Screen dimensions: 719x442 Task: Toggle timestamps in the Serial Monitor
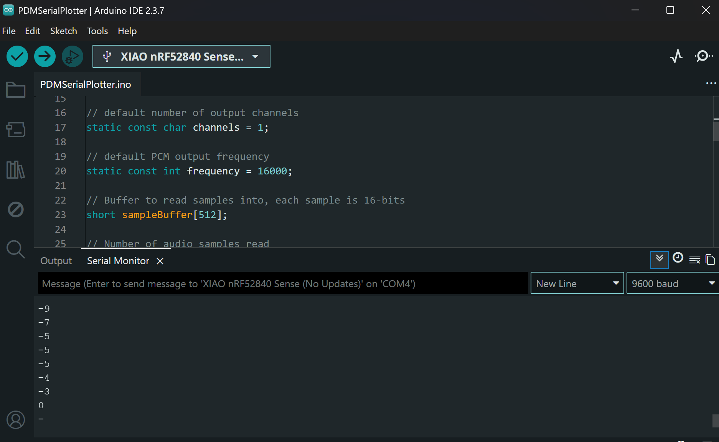pyautogui.click(x=678, y=258)
